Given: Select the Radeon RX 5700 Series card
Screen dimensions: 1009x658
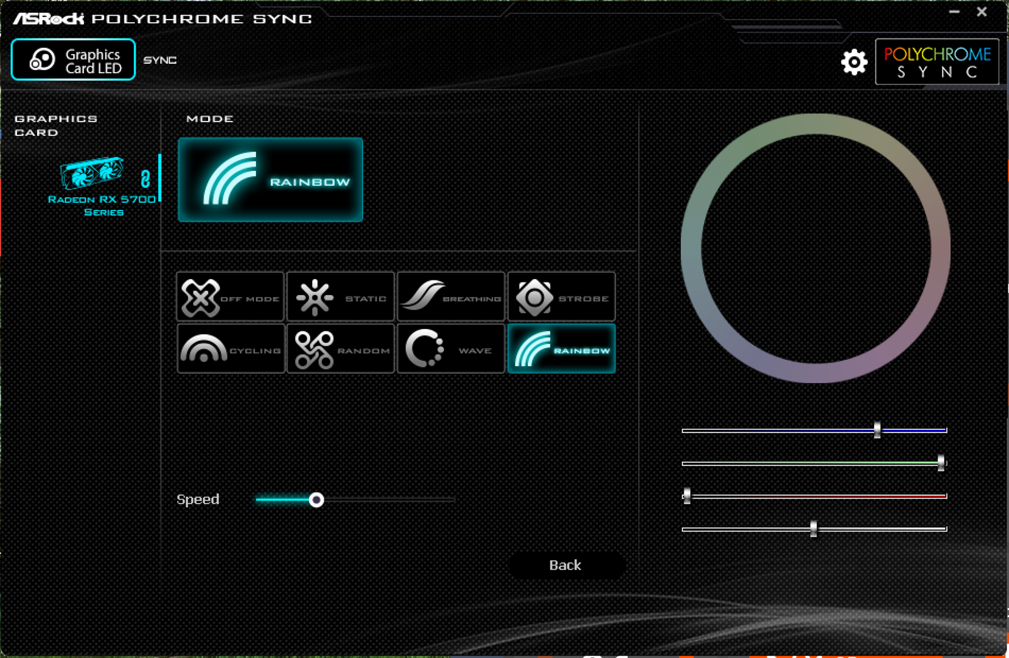Looking at the screenshot, I should [101, 187].
